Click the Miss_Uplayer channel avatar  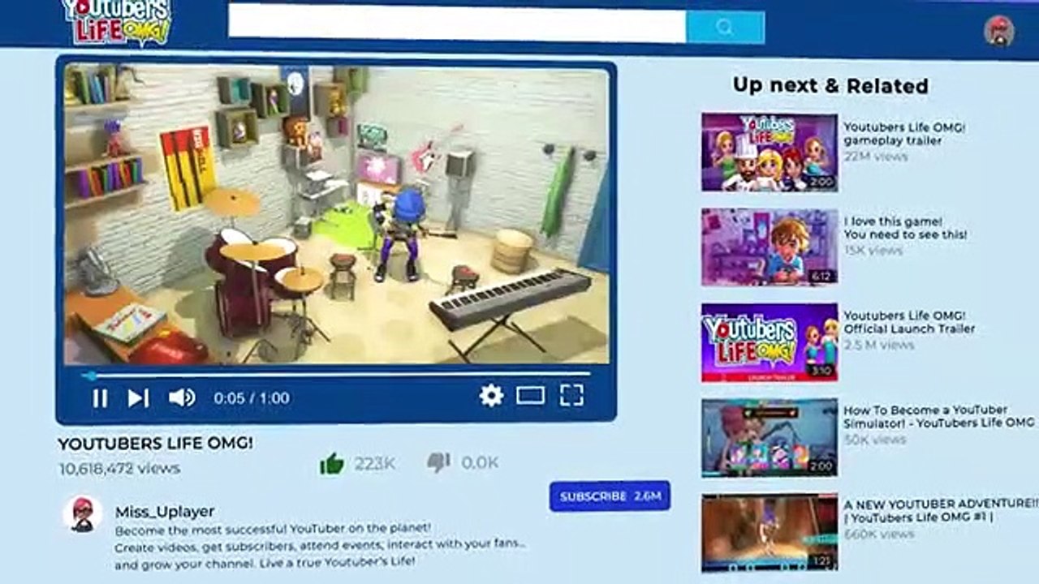[83, 514]
